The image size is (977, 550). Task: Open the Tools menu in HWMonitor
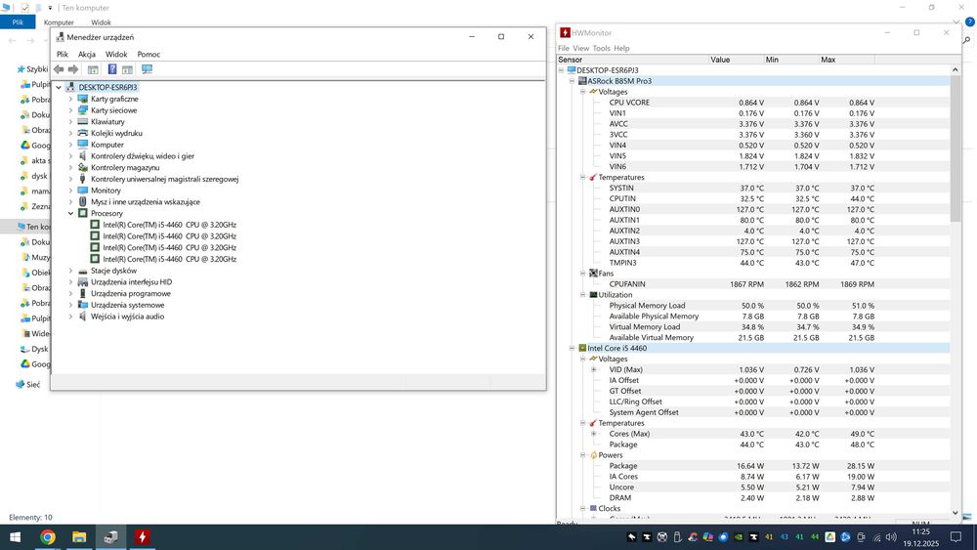click(x=601, y=48)
